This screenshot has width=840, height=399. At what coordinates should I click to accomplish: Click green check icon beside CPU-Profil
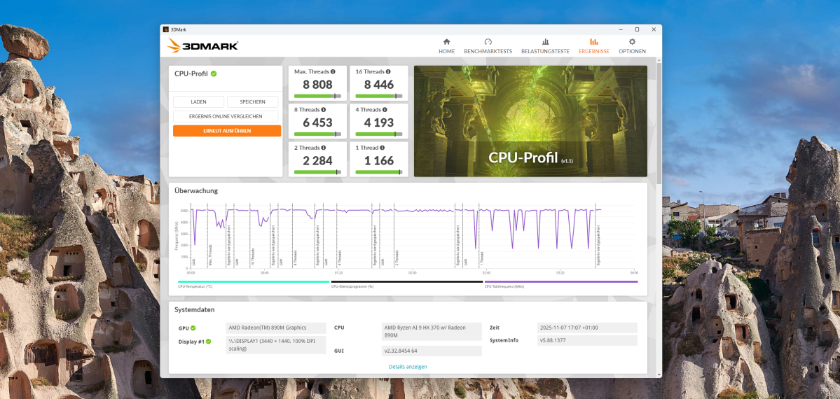[214, 74]
